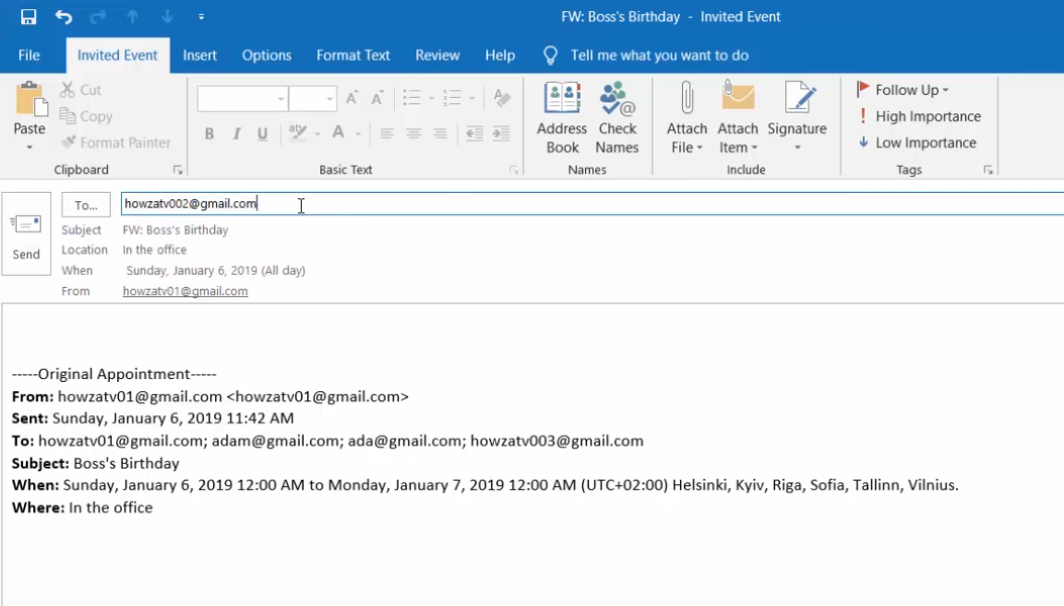Center align the text
The width and height of the screenshot is (1064, 606).
tap(413, 134)
